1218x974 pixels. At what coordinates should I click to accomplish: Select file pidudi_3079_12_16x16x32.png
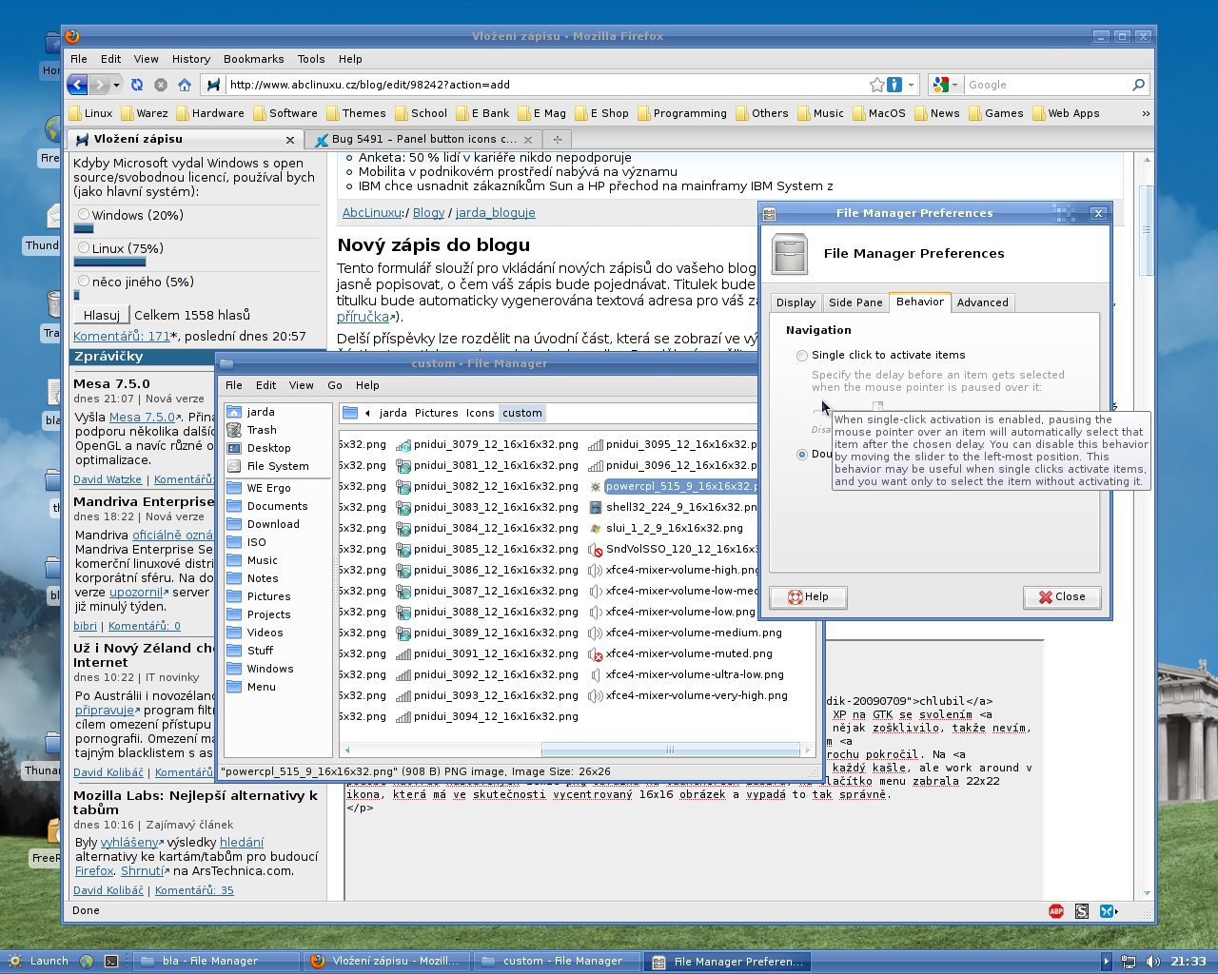click(487, 444)
